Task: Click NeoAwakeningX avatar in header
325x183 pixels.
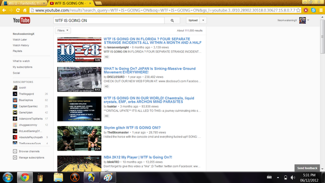Action: (x=302, y=20)
